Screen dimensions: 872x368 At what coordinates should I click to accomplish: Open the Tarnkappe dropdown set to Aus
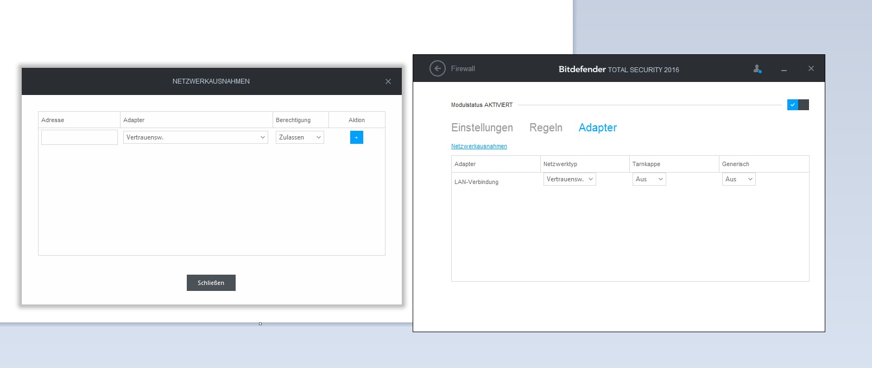[x=649, y=179]
